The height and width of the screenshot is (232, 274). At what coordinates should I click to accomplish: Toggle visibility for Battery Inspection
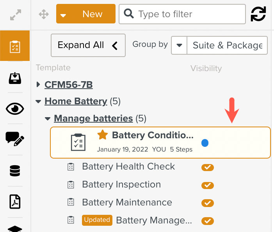pos(208,185)
